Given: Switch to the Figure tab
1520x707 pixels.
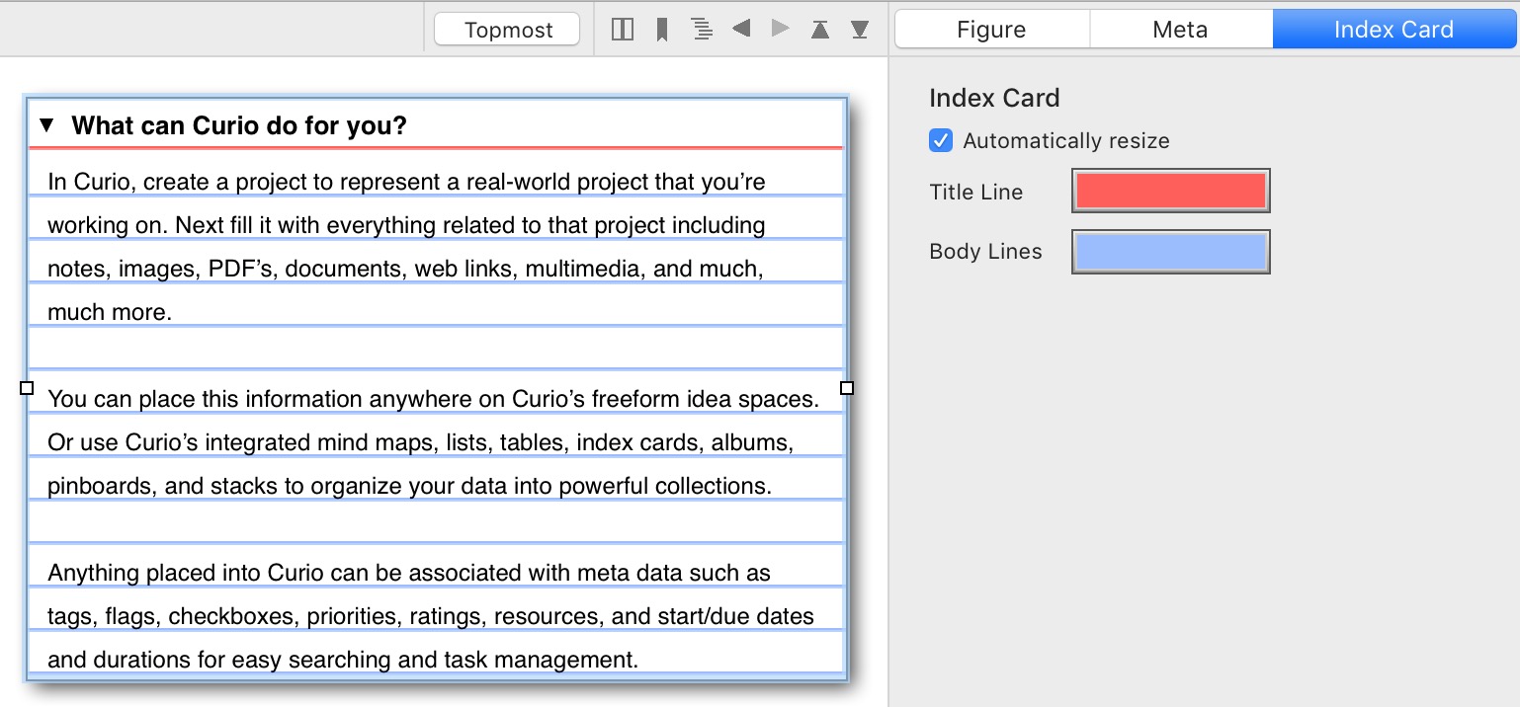Looking at the screenshot, I should click(x=991, y=30).
